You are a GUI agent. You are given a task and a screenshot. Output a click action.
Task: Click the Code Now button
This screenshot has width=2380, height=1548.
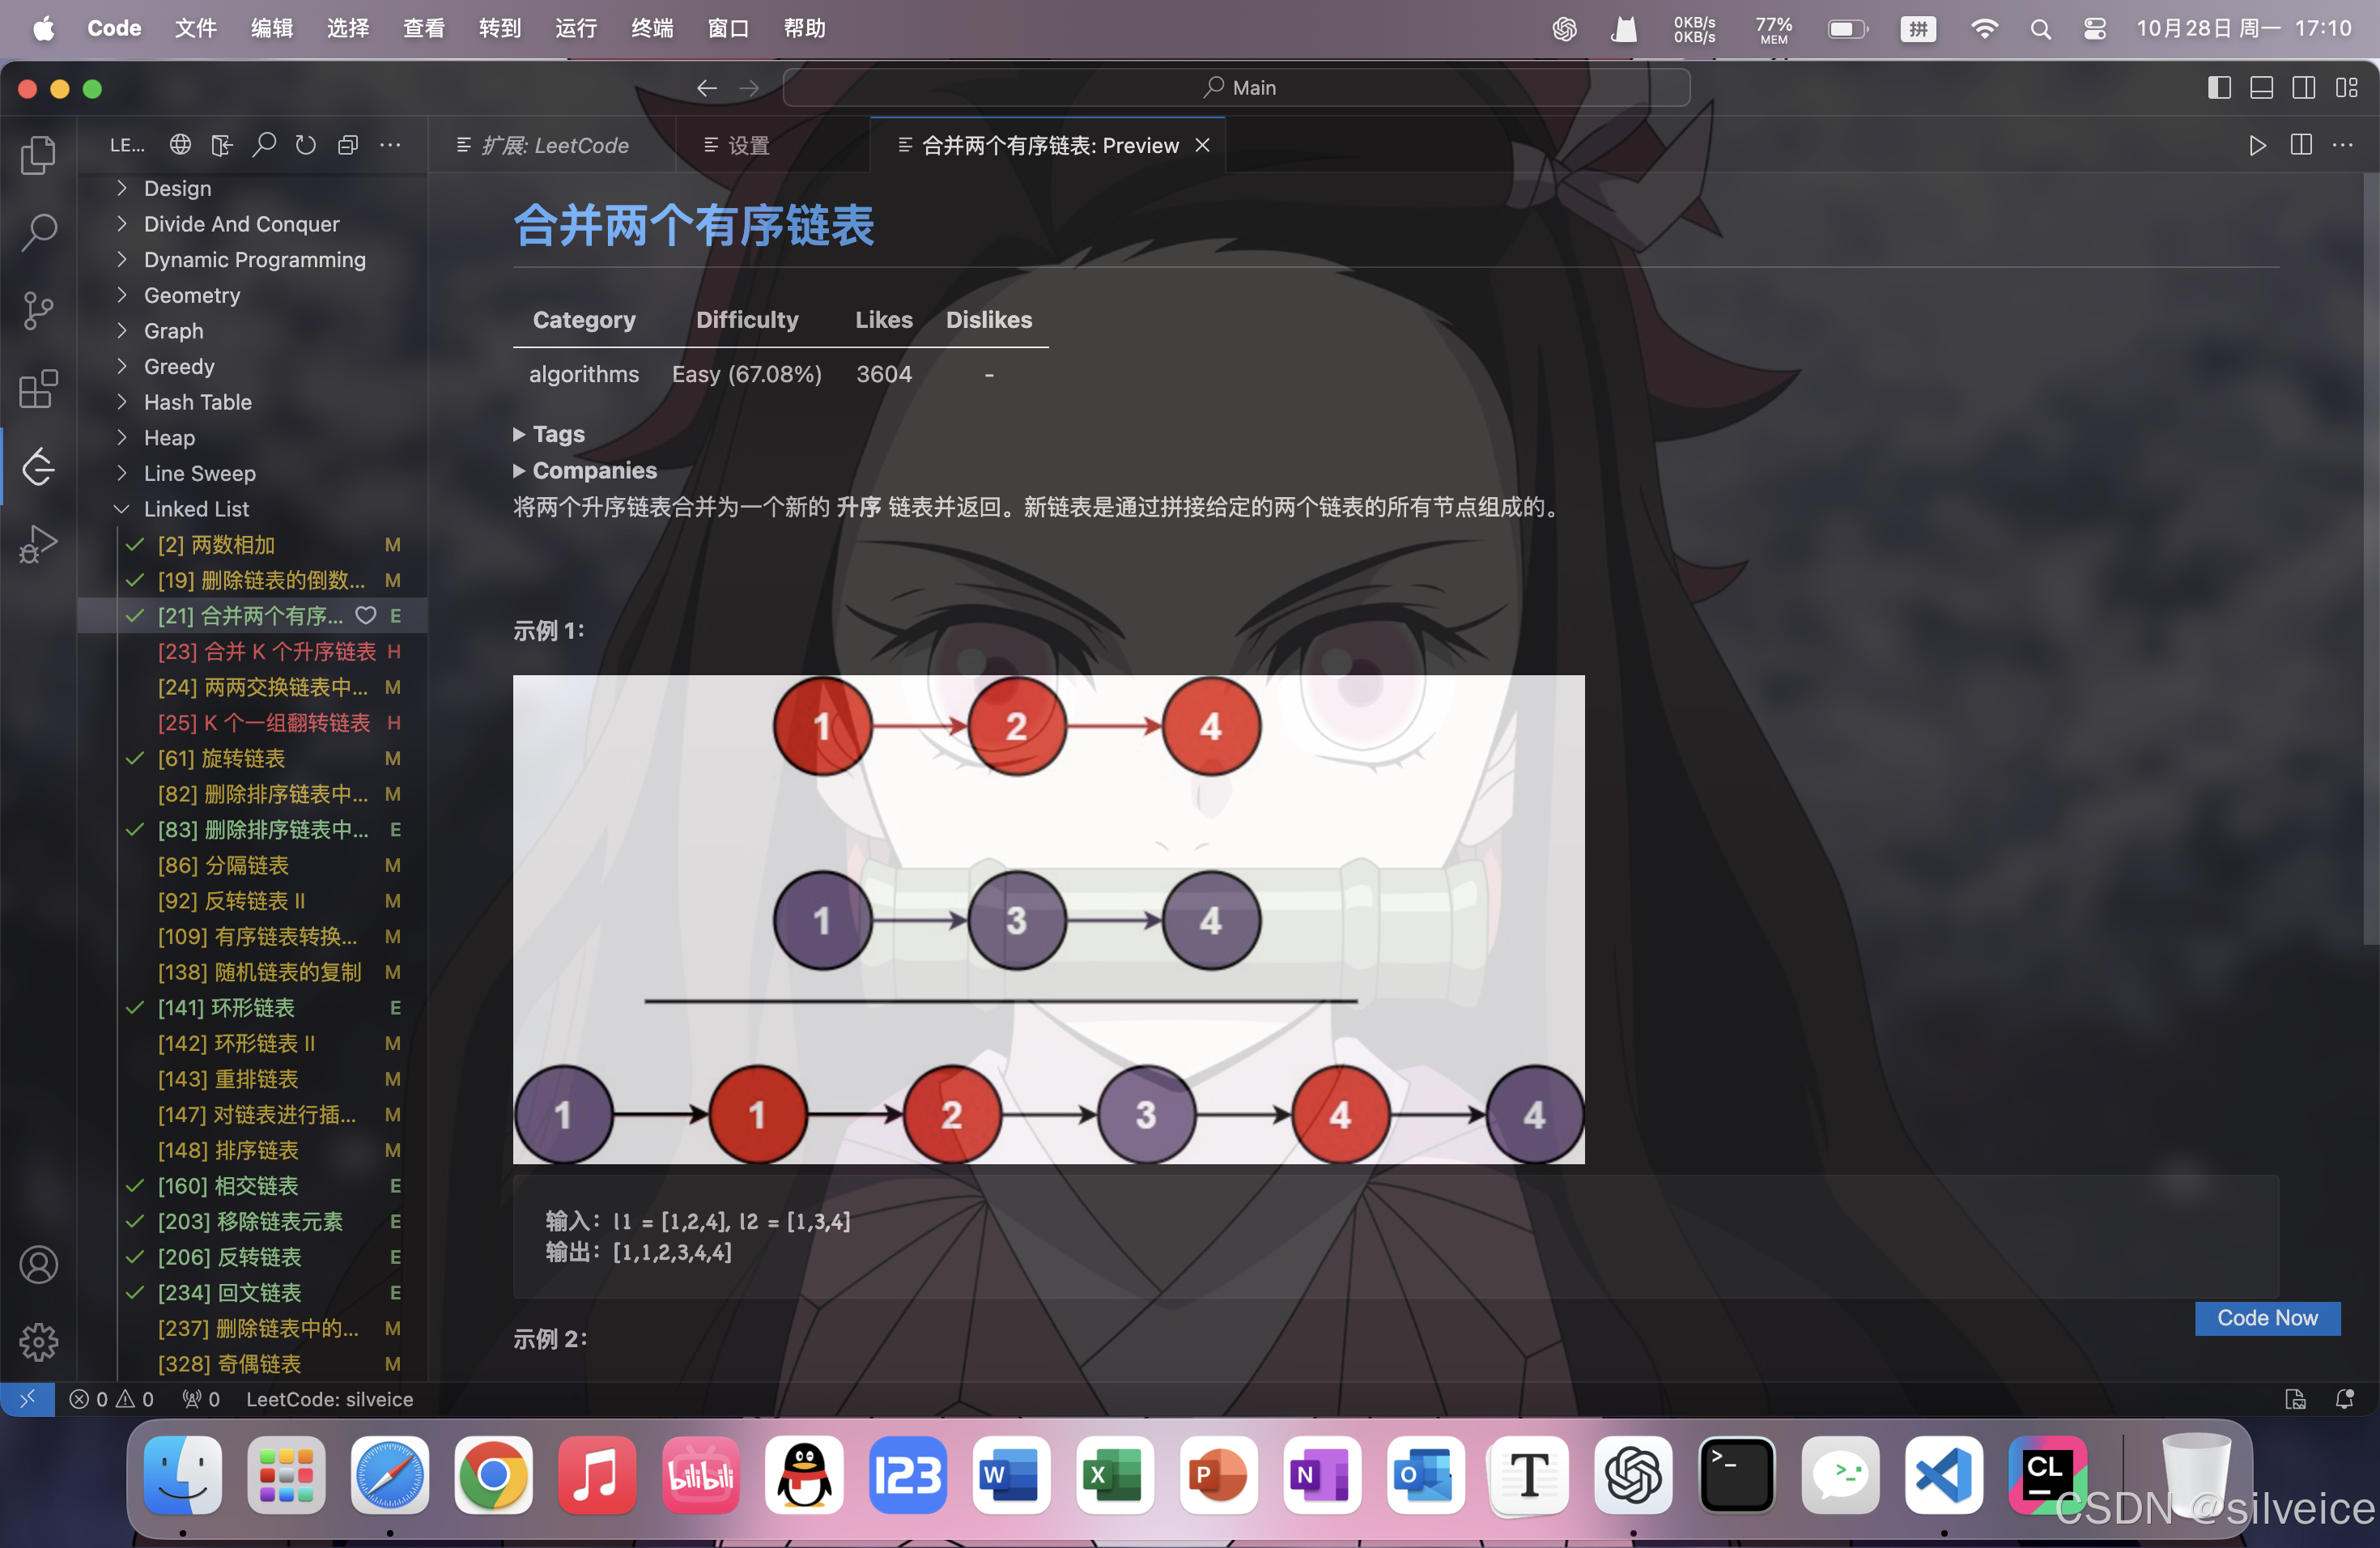point(2267,1318)
